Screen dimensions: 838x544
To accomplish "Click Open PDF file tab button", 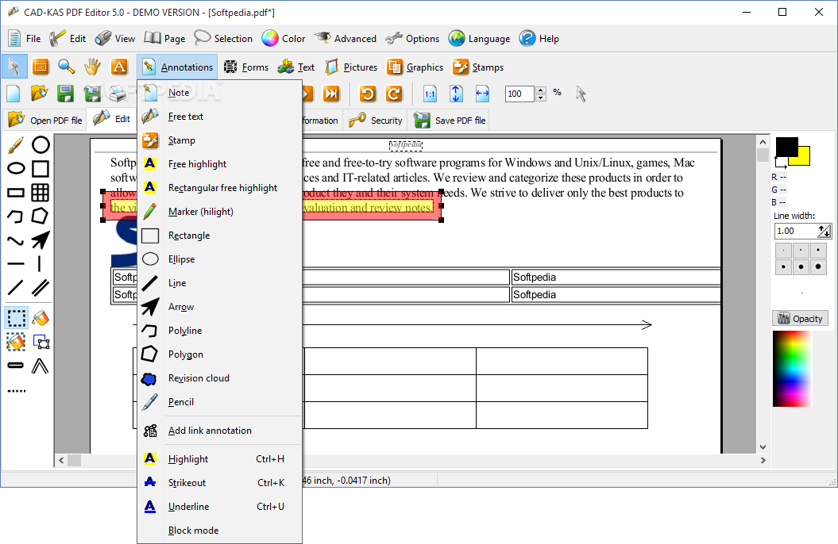I will tap(45, 120).
